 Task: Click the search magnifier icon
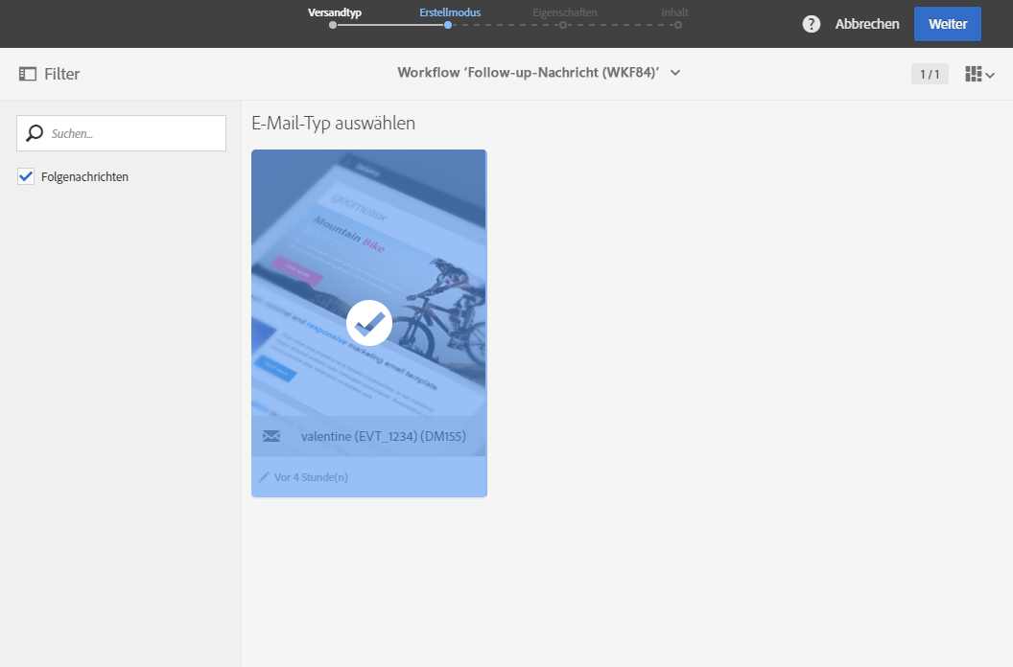[x=35, y=133]
